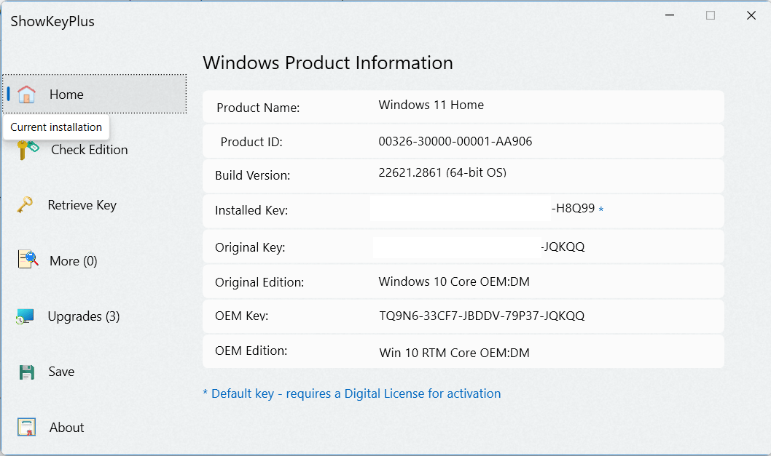Open the About page label
The height and width of the screenshot is (456, 771).
66,428
